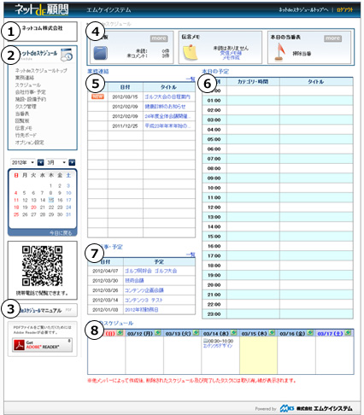This screenshot has width=364, height=415.
Task: Open the 2012/03/14 コンテンツ3 テスト link
Action: pyautogui.click(x=144, y=300)
